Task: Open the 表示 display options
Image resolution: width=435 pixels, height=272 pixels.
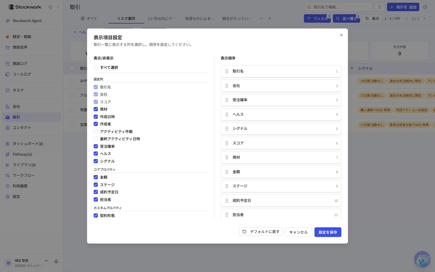Action: click(x=372, y=18)
